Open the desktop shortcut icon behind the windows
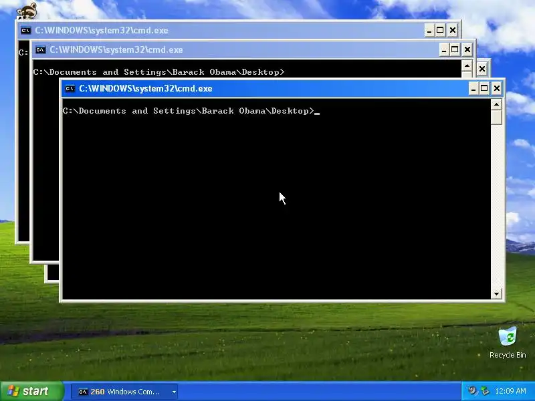The height and width of the screenshot is (401, 535). click(27, 10)
